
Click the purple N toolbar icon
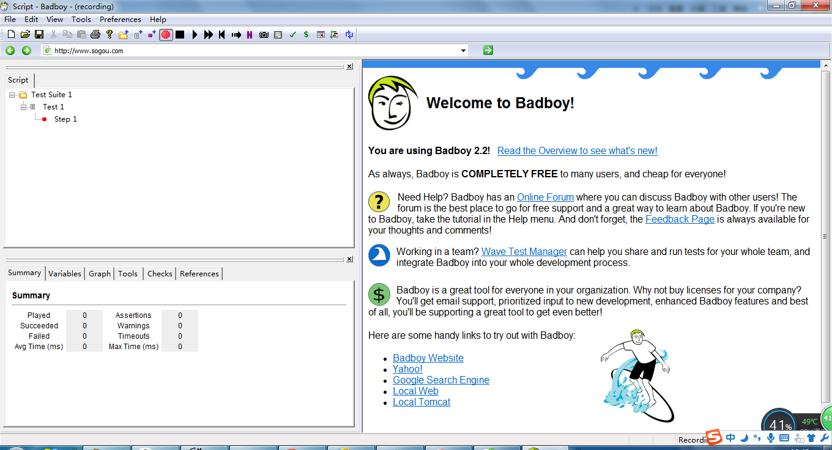(x=250, y=35)
